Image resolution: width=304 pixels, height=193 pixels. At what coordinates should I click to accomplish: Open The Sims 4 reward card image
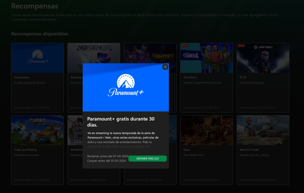(x=206, y=58)
